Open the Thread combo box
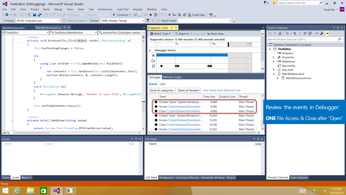Screen dimensions: 346x195 coord(122,21)
